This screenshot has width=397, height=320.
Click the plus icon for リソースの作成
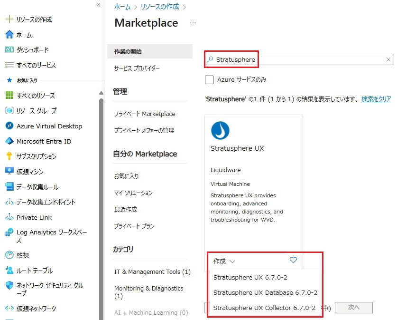coord(9,19)
